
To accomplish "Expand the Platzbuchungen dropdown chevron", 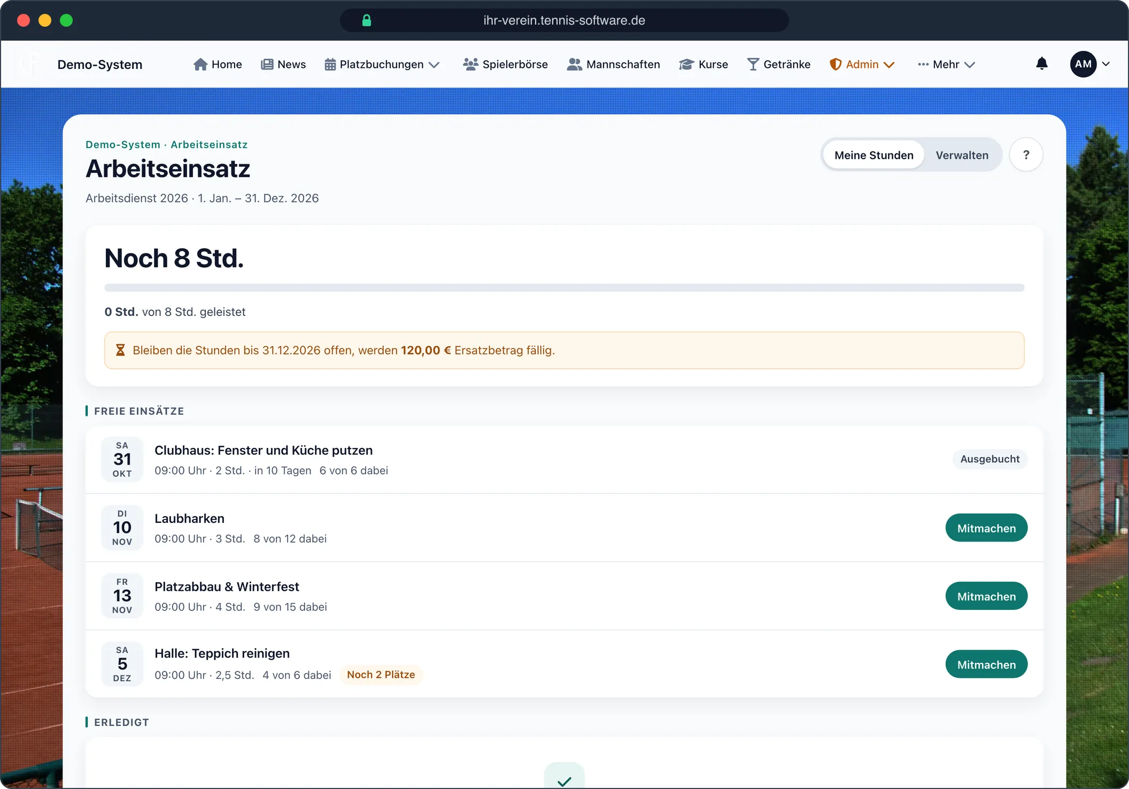I will click(x=434, y=65).
